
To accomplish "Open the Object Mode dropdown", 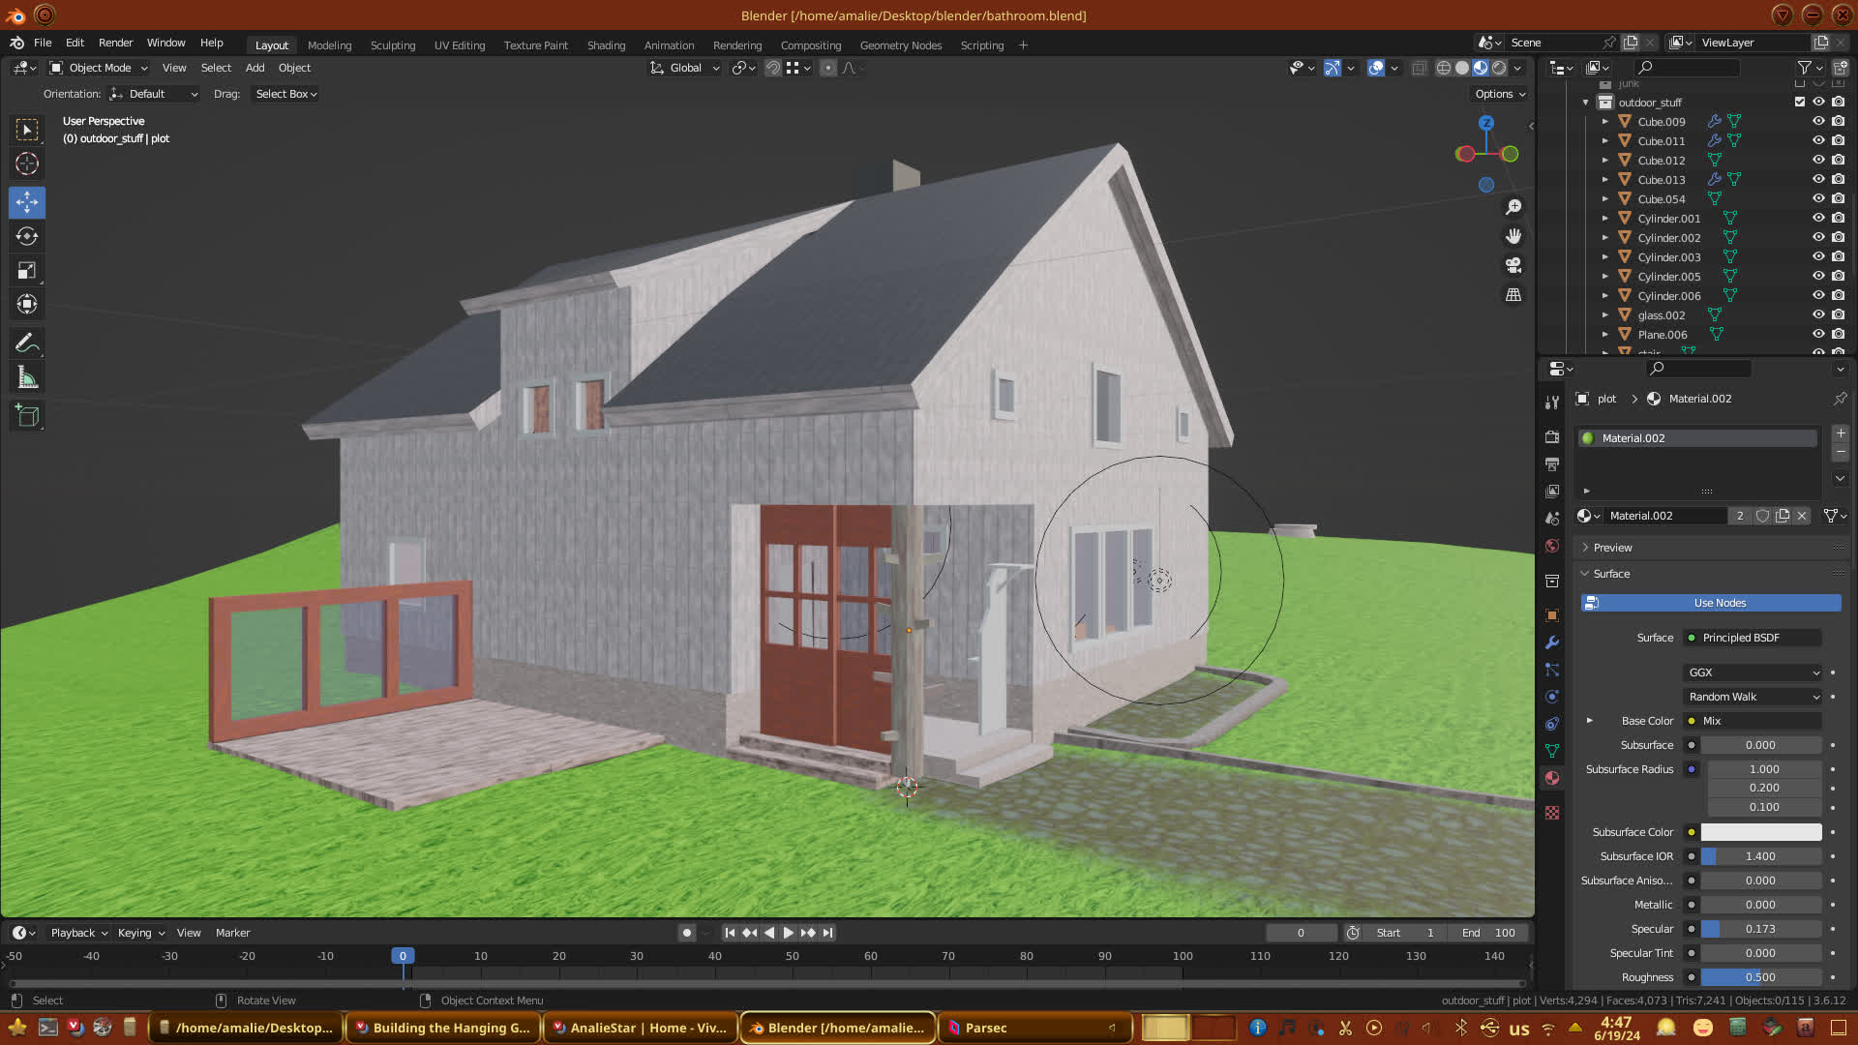I will click(99, 68).
